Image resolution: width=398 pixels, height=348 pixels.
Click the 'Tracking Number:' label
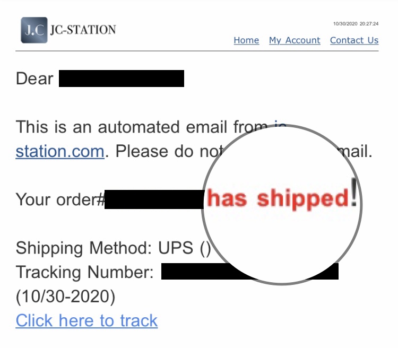tap(84, 272)
